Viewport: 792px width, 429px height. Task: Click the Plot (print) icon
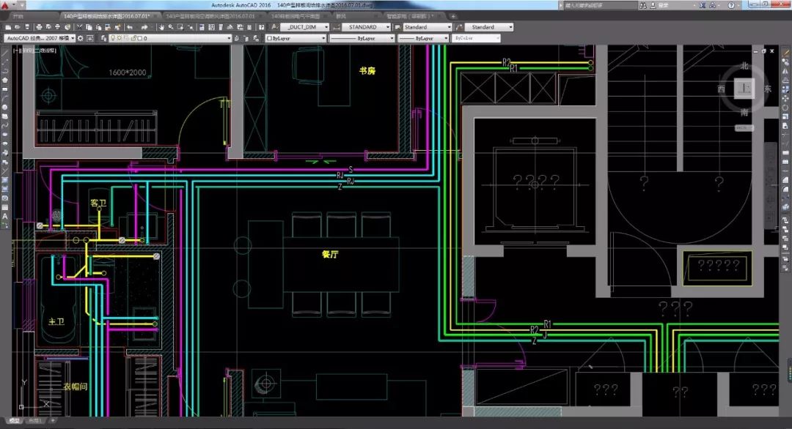coord(39,27)
